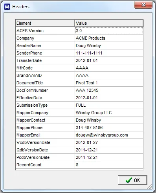
Task: Select the 'MapperPhone' element cell
Action: pos(45,127)
